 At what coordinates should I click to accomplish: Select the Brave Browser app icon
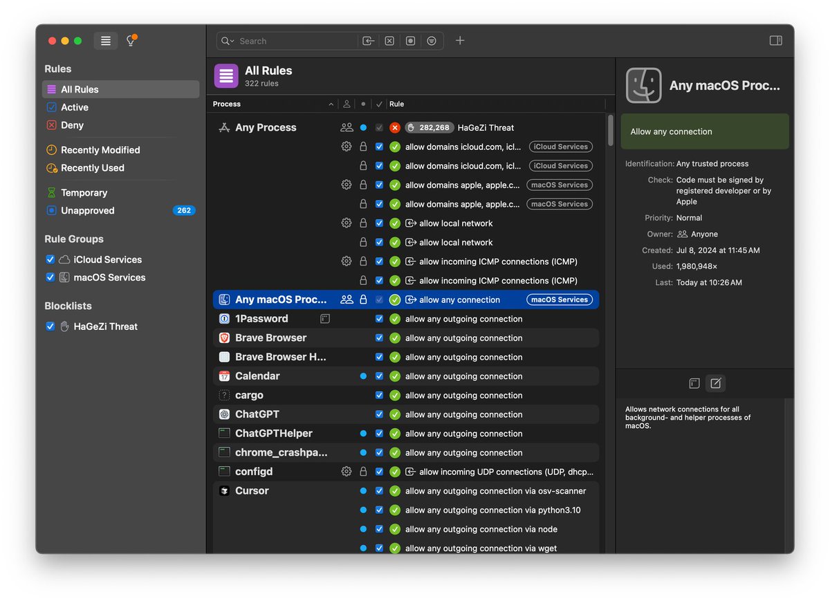click(x=224, y=338)
